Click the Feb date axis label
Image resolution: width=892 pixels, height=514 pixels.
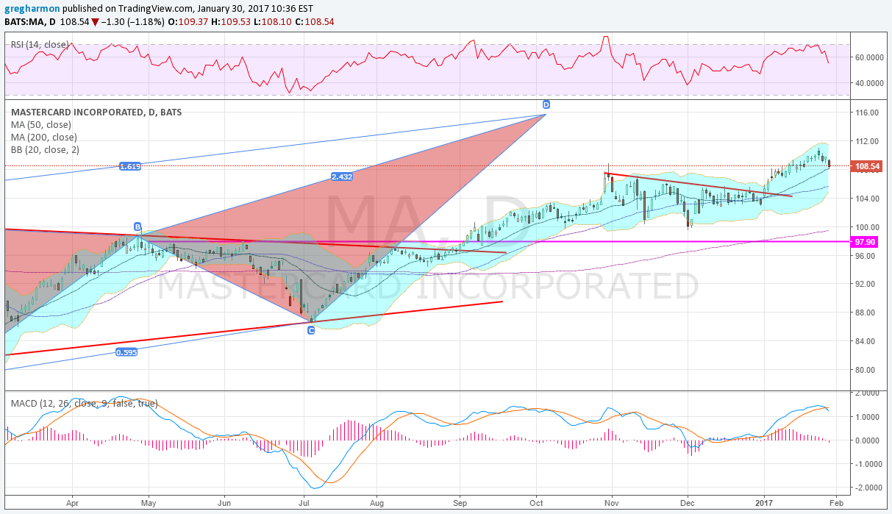click(835, 504)
